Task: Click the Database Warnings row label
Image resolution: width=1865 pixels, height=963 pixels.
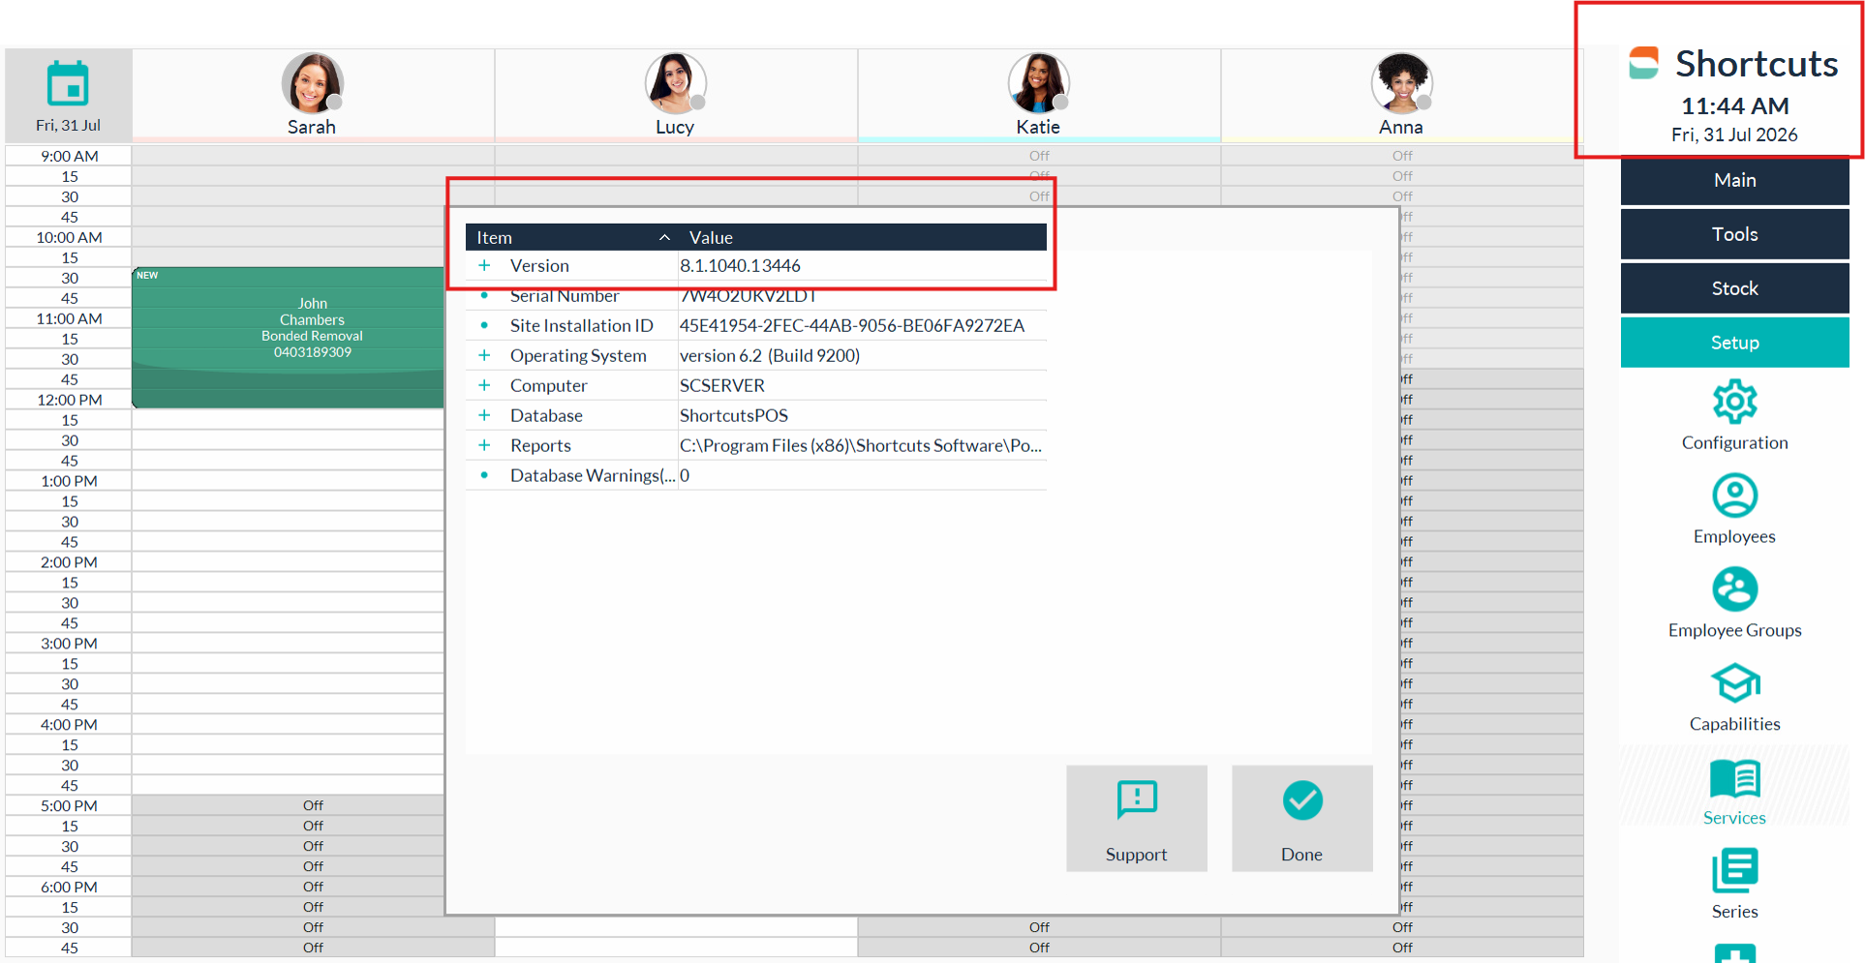Action: [x=593, y=475]
